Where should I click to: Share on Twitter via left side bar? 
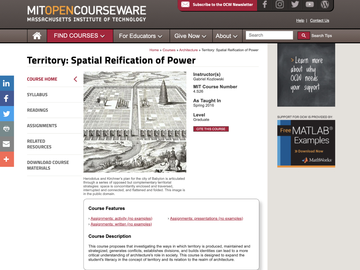[x=7, y=114]
